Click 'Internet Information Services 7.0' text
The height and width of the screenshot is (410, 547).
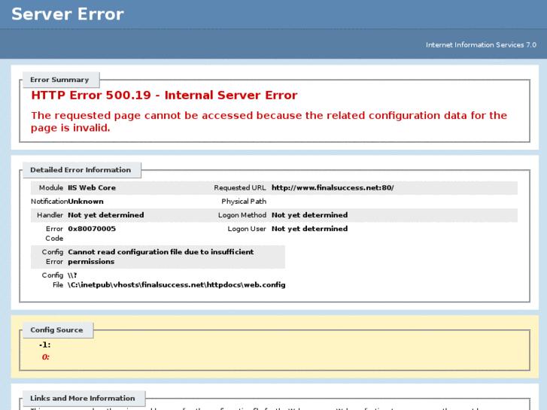pos(481,45)
